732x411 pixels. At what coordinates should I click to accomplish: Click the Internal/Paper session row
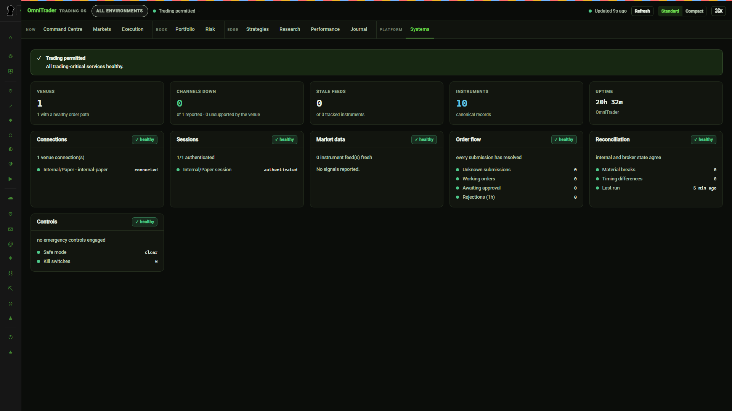pos(237,170)
